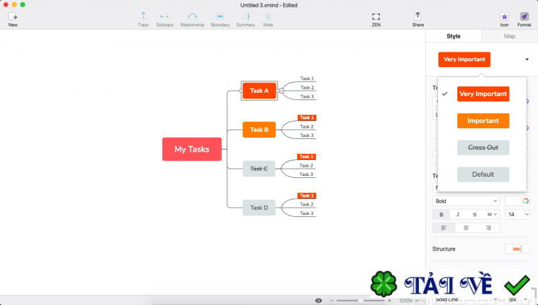Click the New map icon
This screenshot has width=538, height=305.
(13, 16)
